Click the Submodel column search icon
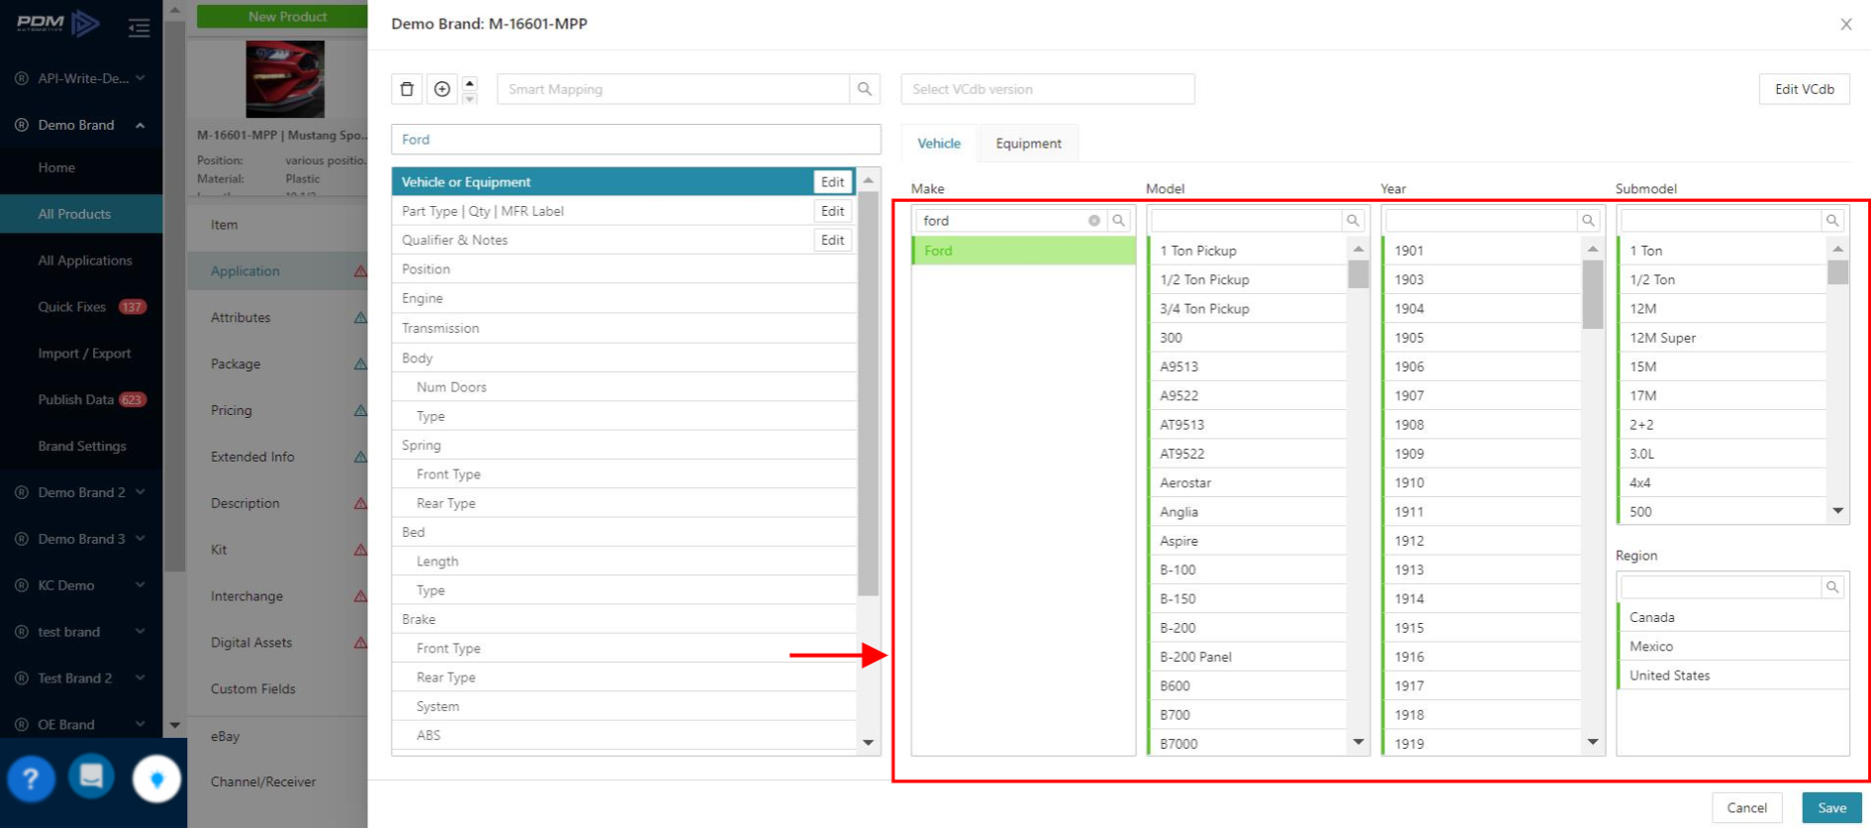Screen dimensions: 1871x828 pos(1832,221)
